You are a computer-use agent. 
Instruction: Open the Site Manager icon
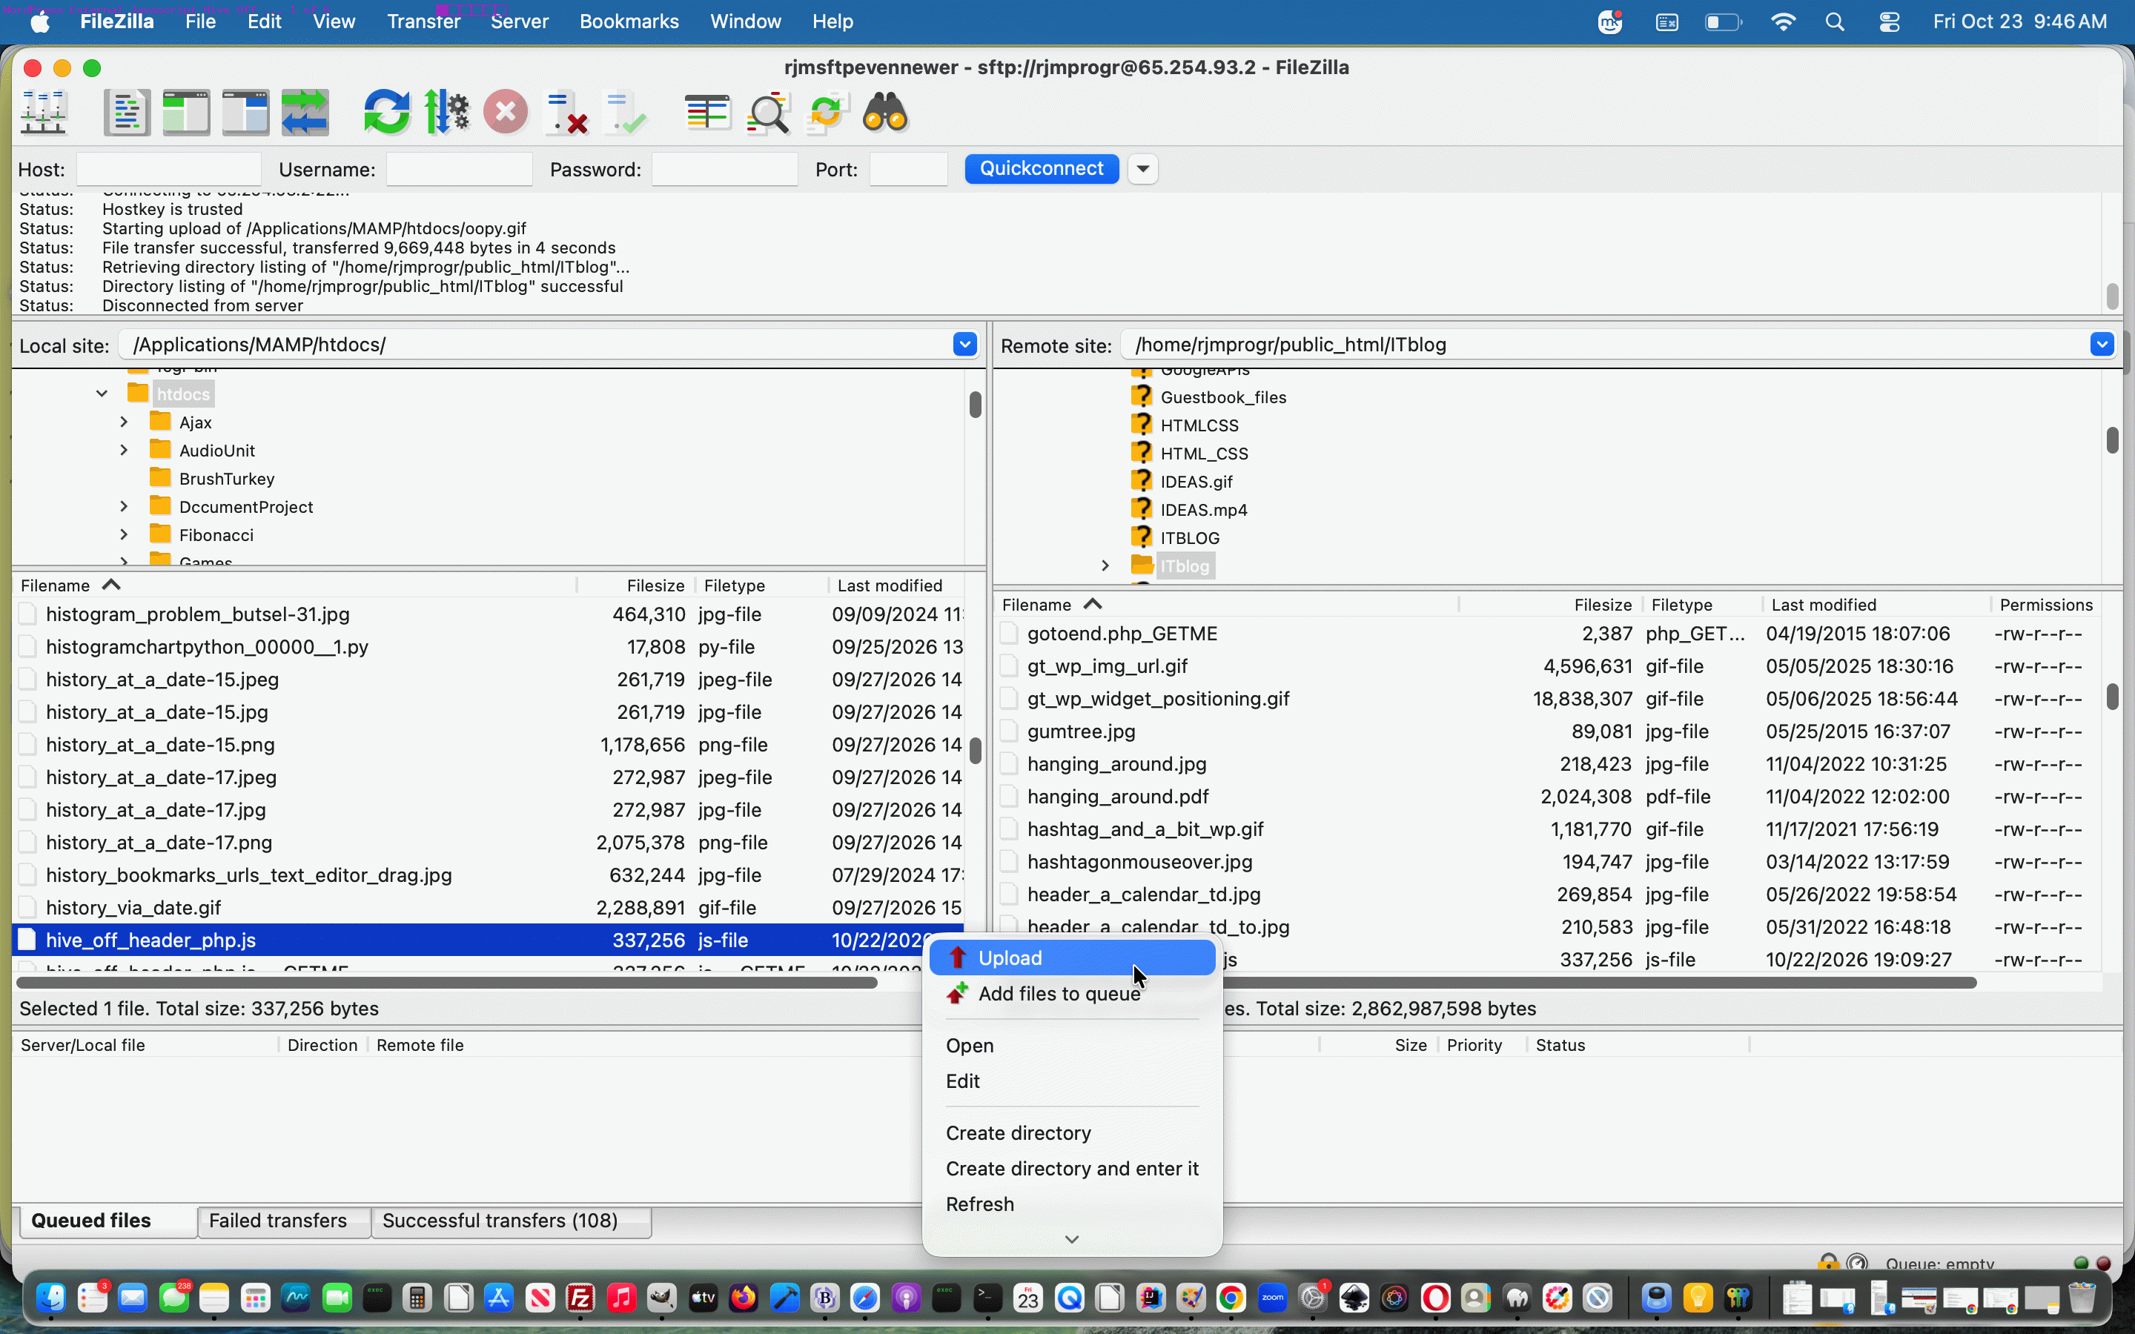click(44, 113)
